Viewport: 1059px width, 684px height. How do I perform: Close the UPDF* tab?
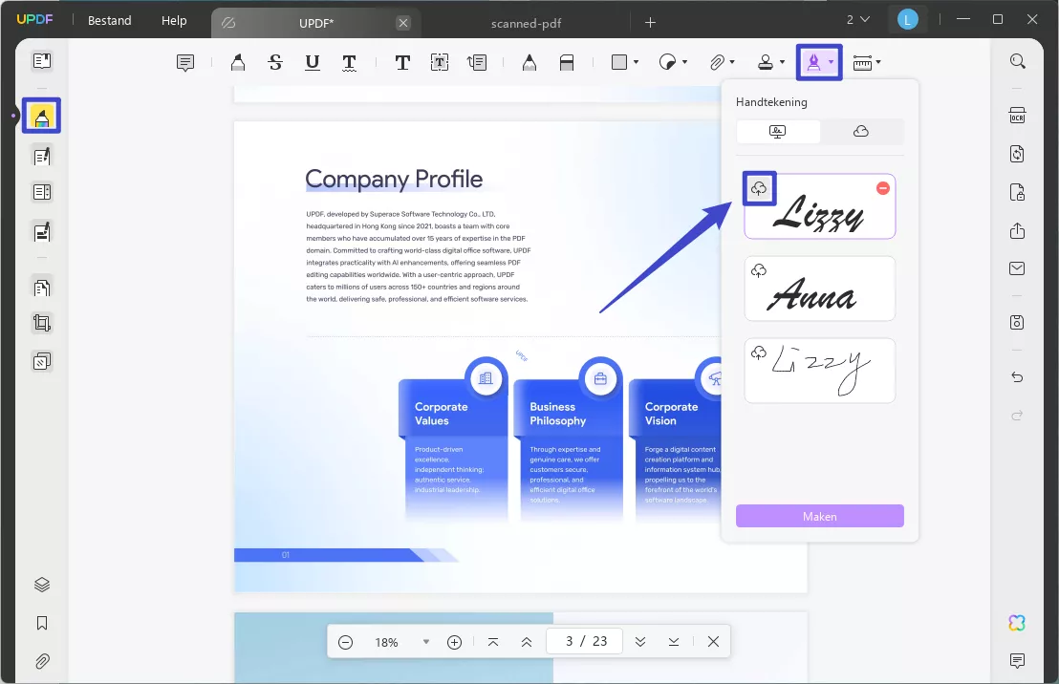pos(403,23)
